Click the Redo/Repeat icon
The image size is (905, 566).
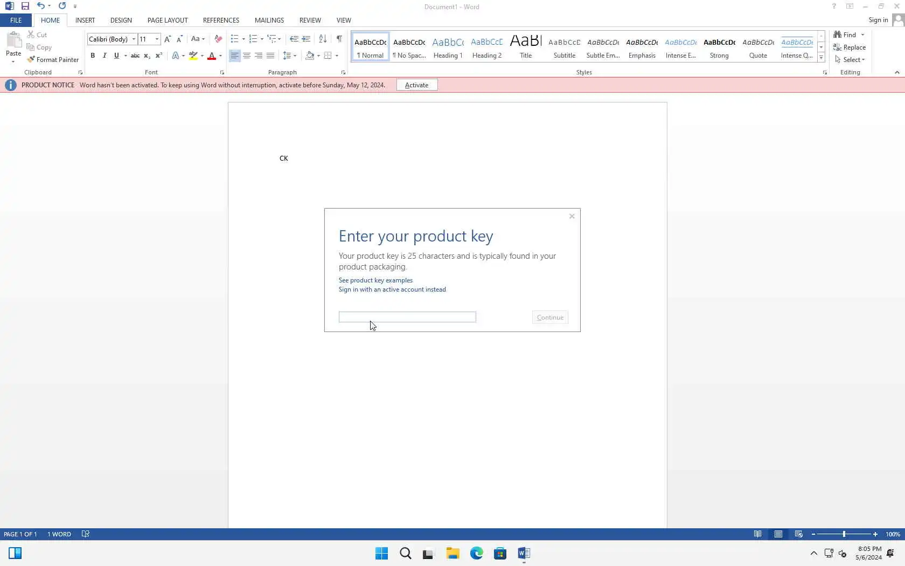(62, 6)
